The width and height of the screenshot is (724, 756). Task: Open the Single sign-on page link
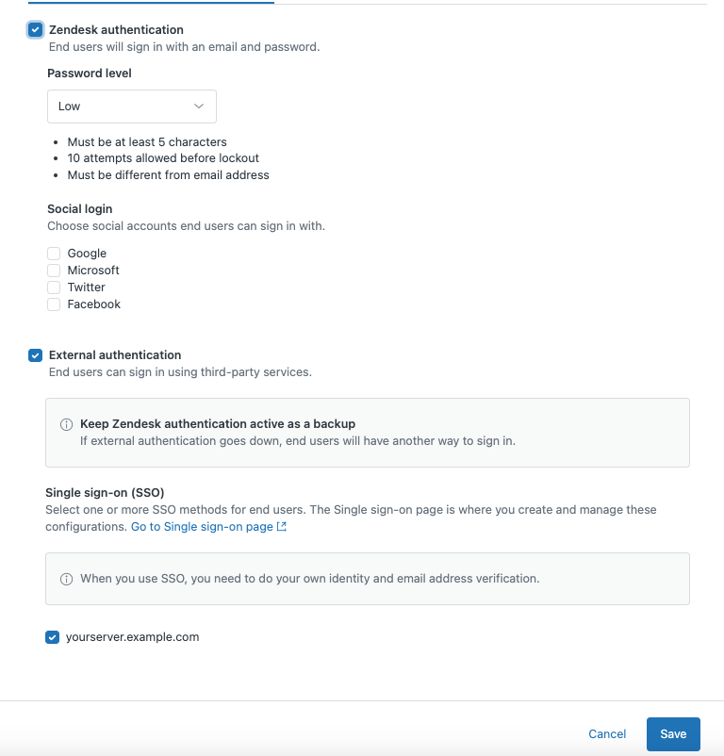tap(201, 526)
